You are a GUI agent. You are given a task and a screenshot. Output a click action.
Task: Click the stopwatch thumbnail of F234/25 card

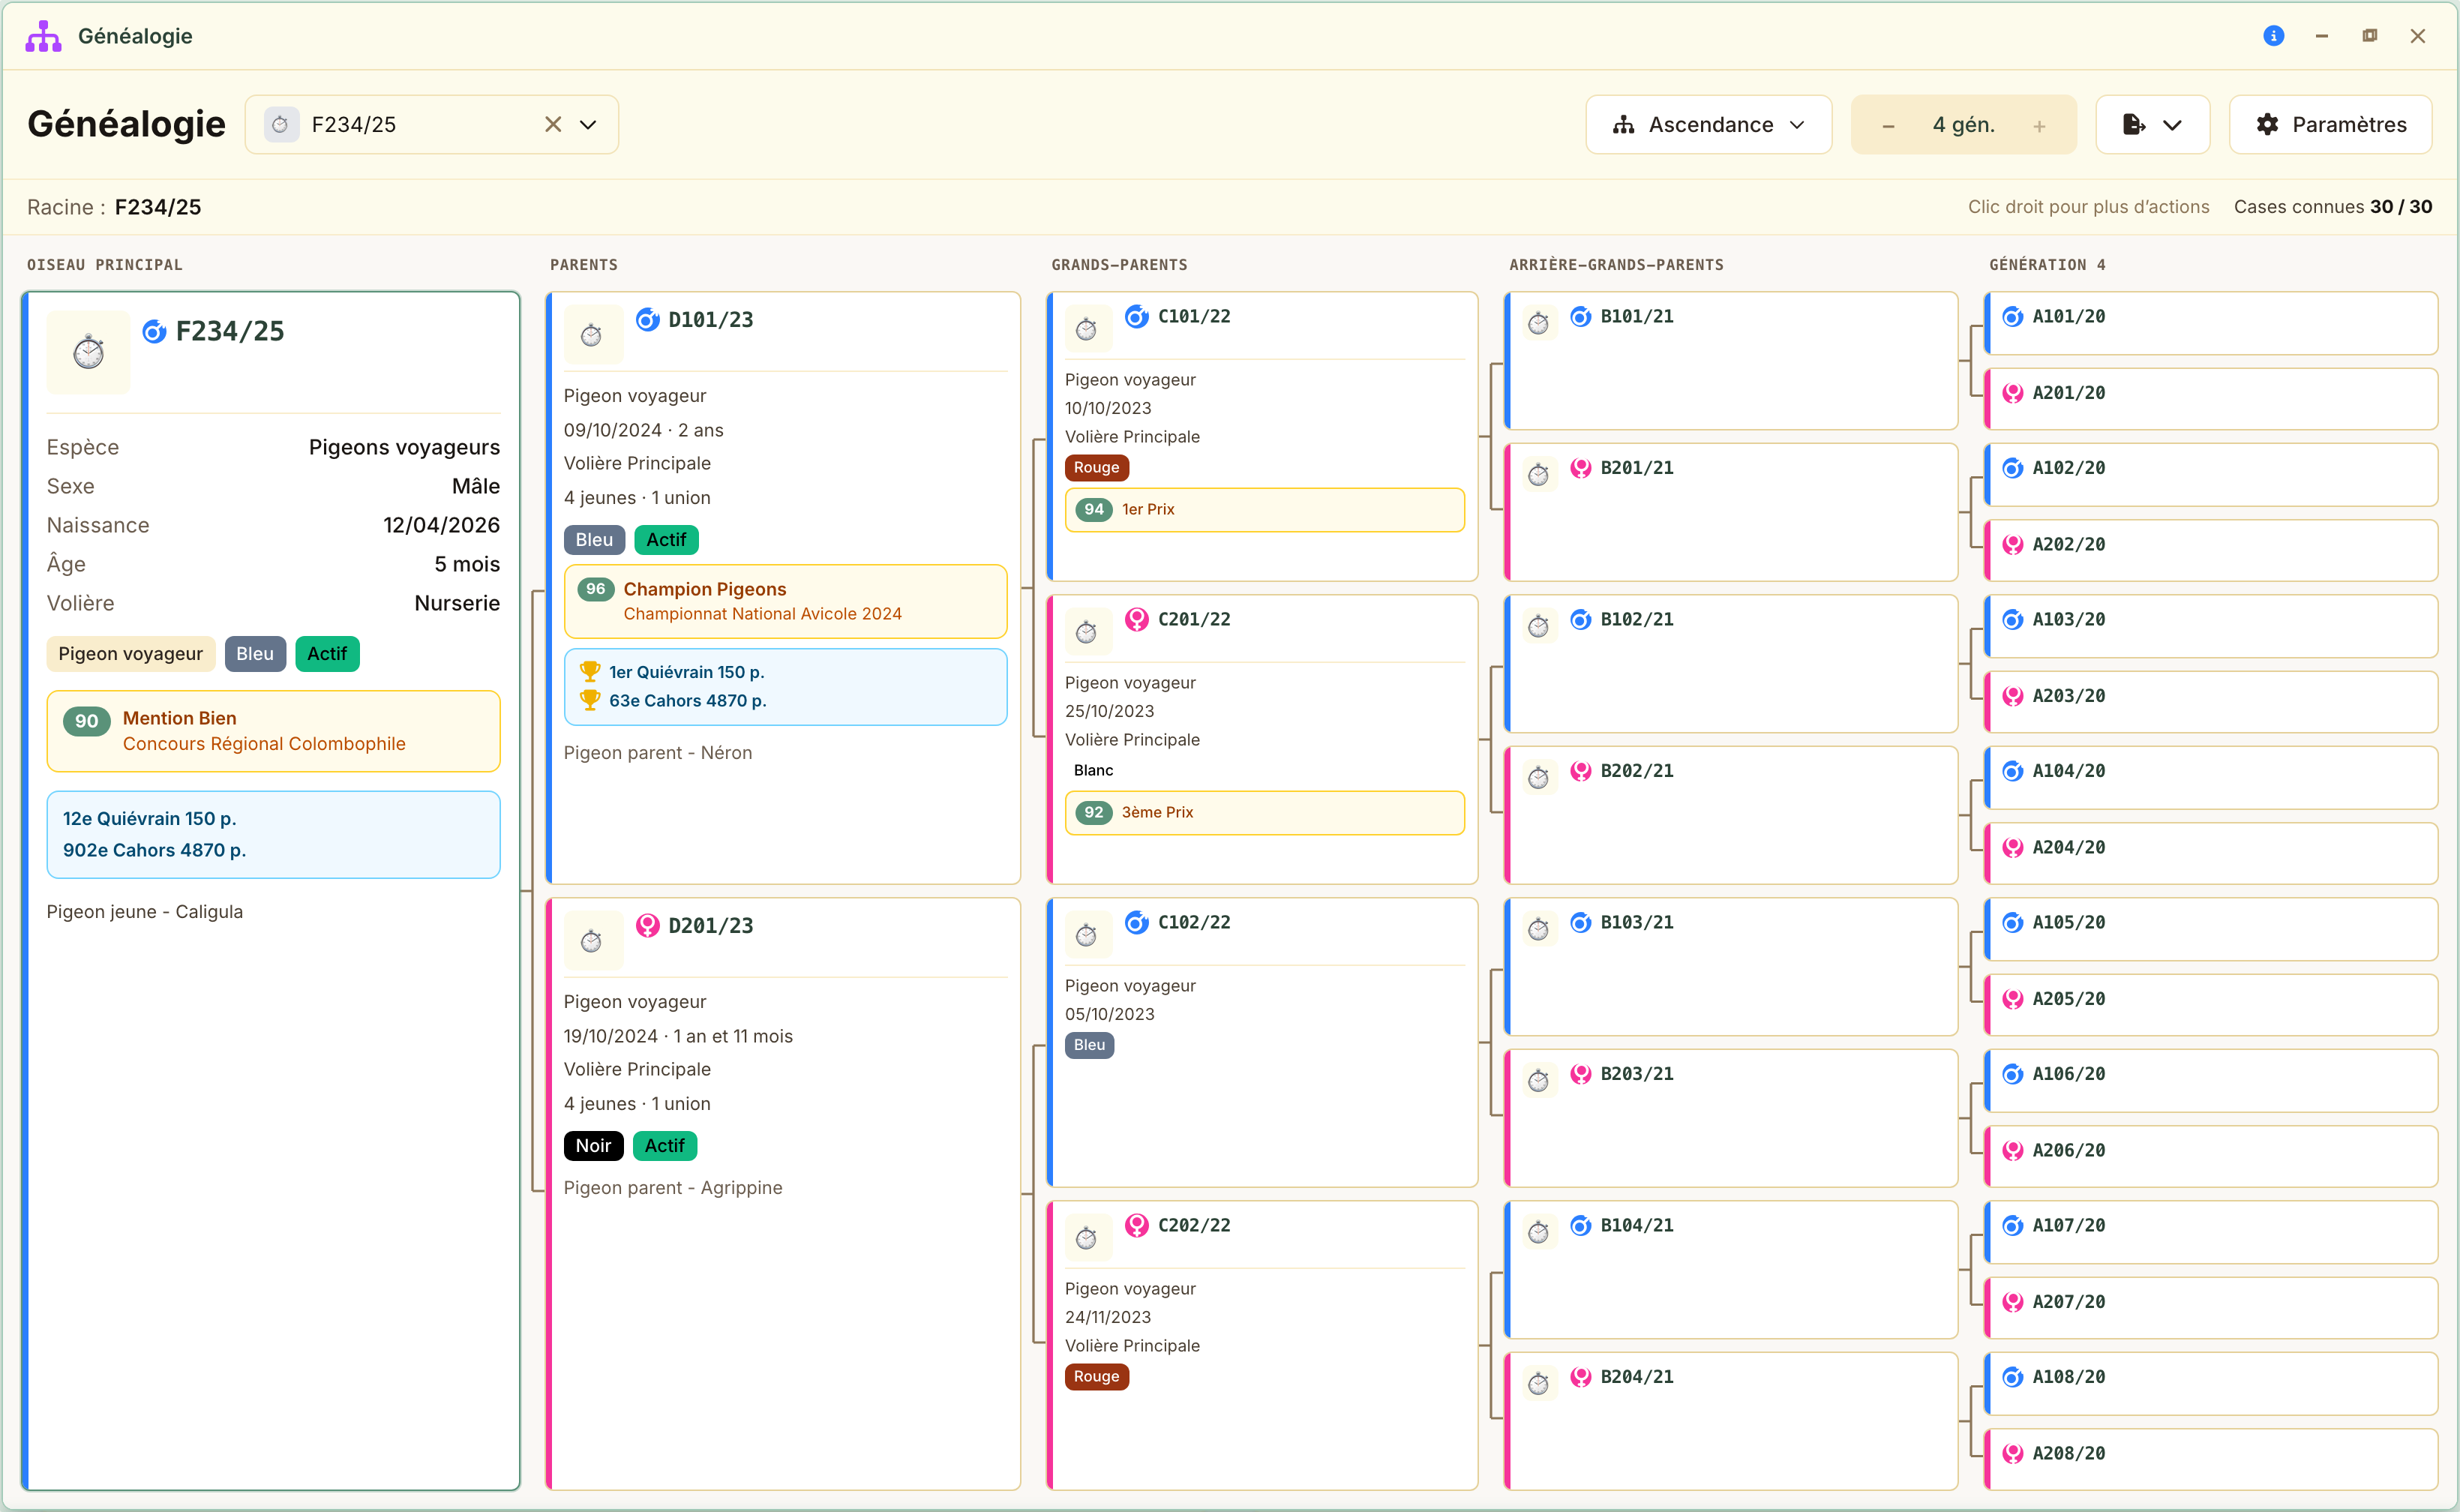pyautogui.click(x=88, y=352)
